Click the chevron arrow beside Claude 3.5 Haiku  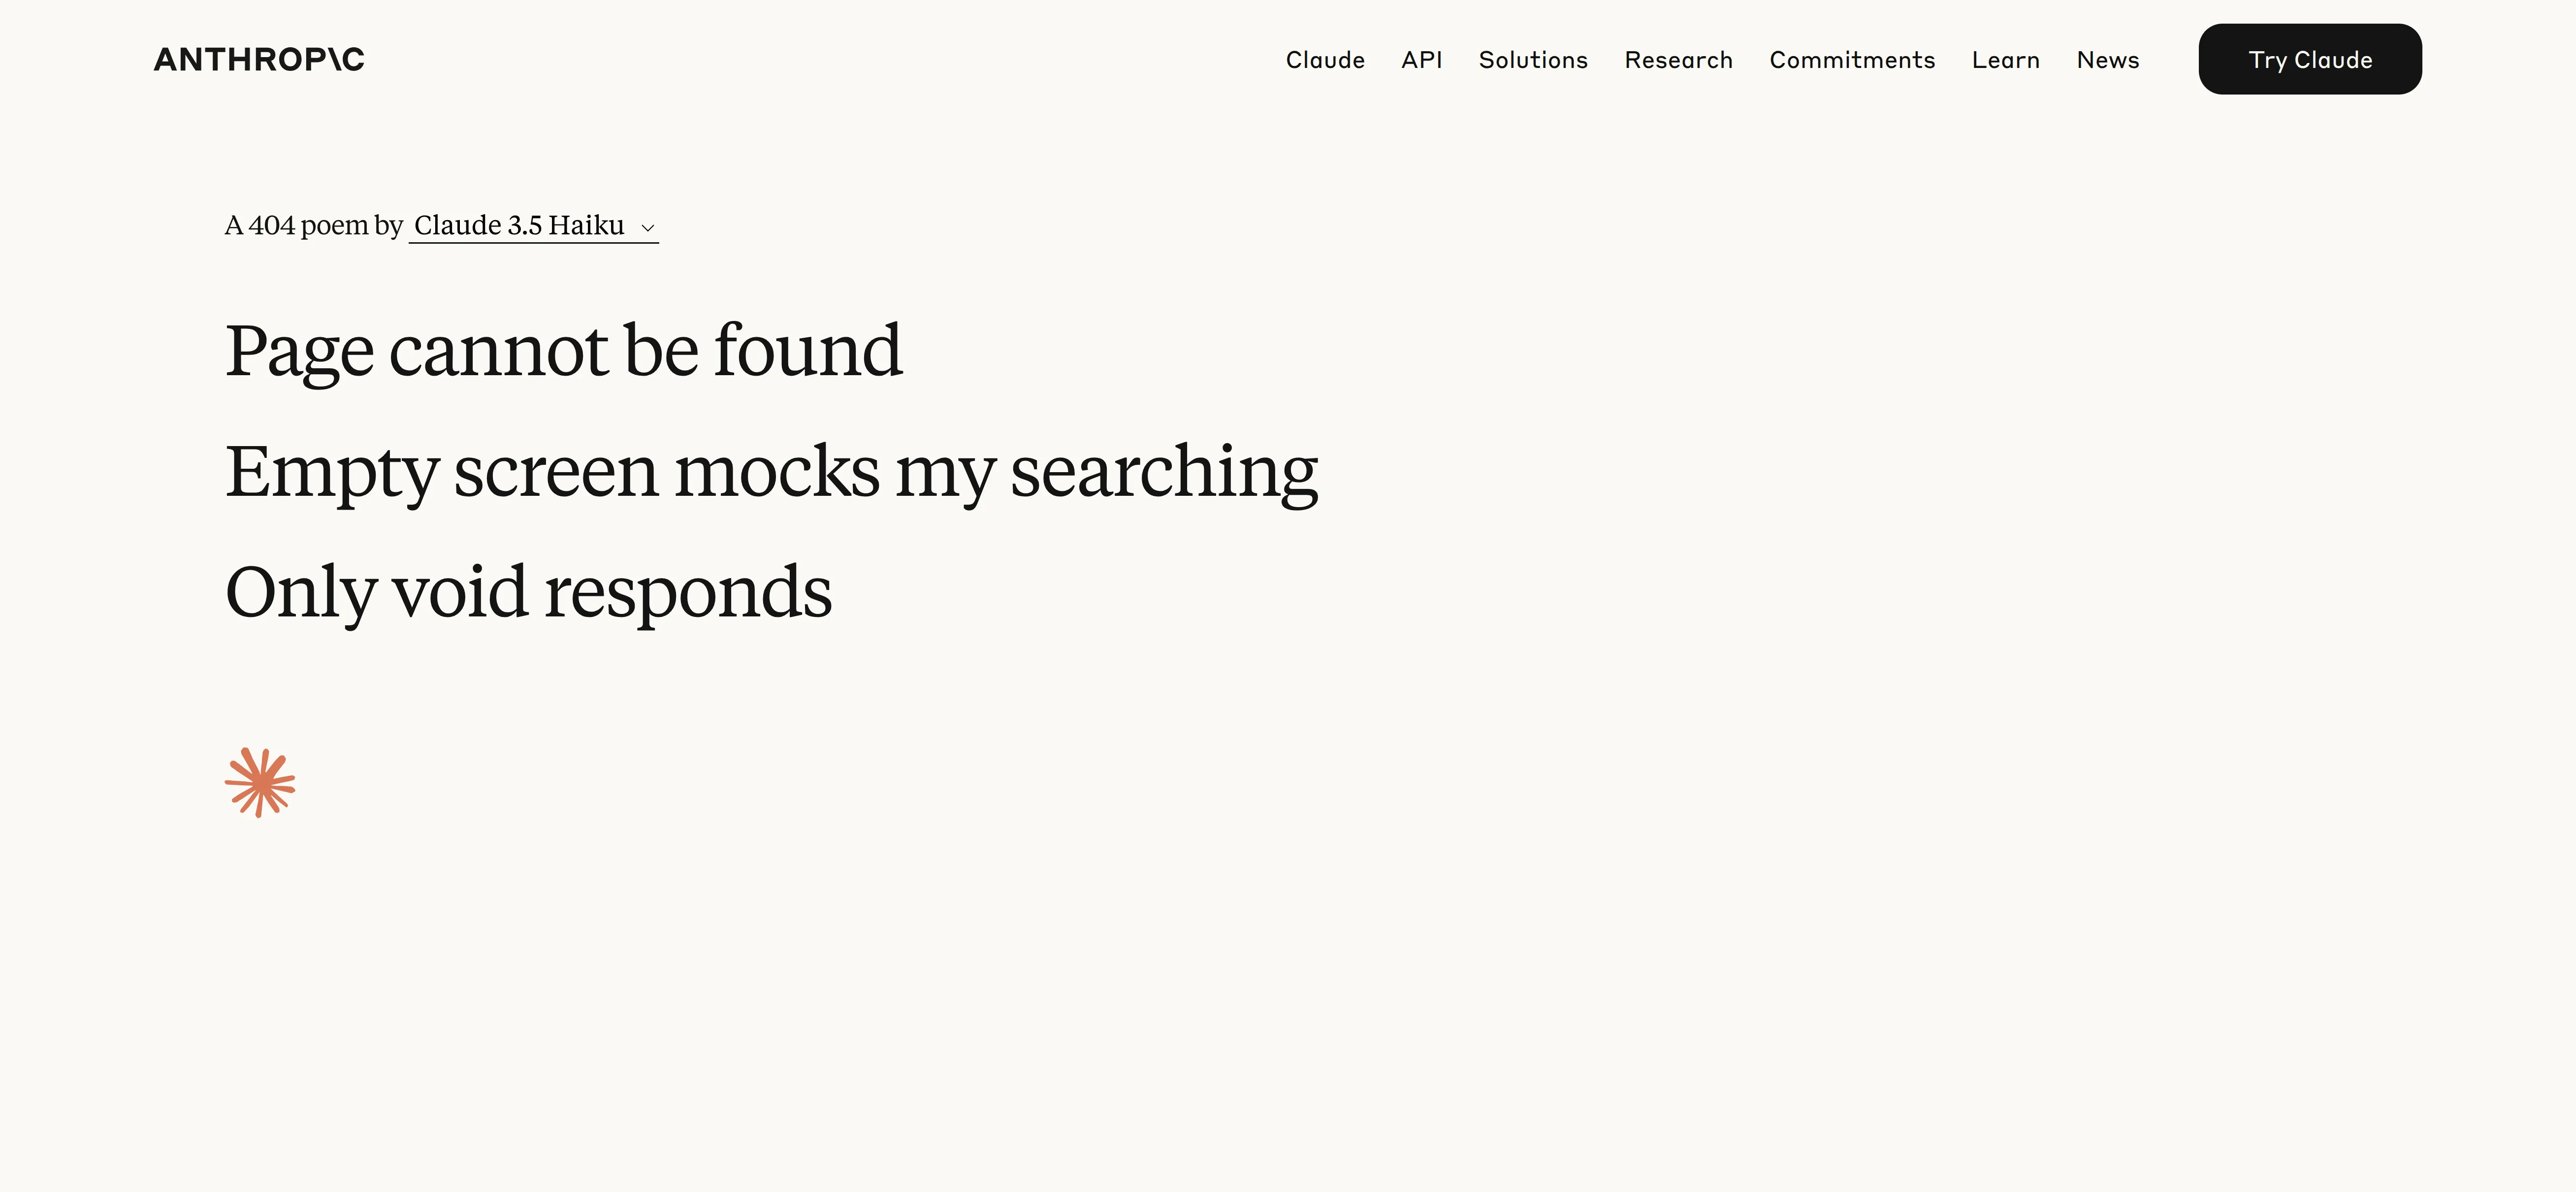pos(648,228)
